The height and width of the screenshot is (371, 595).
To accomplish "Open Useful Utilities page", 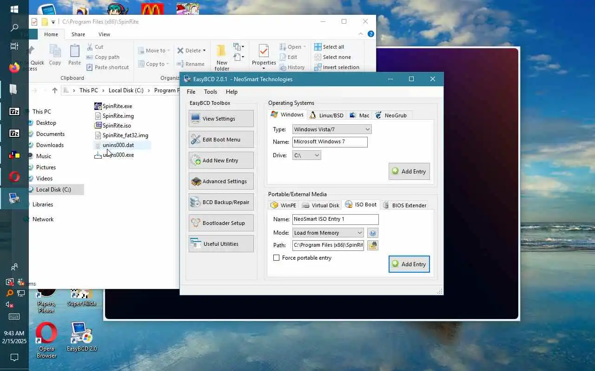I will pyautogui.click(x=221, y=244).
